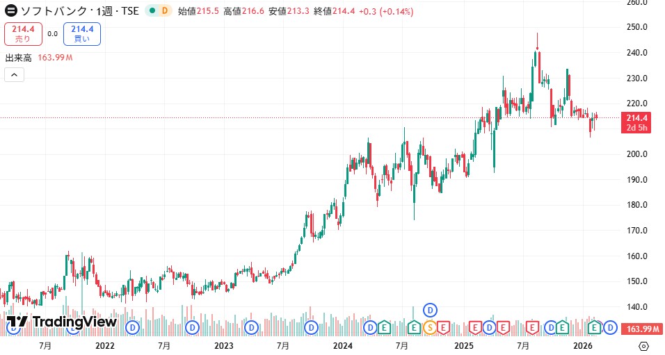Click the 170.0 price axis label
The image size is (665, 355).
(637, 231)
